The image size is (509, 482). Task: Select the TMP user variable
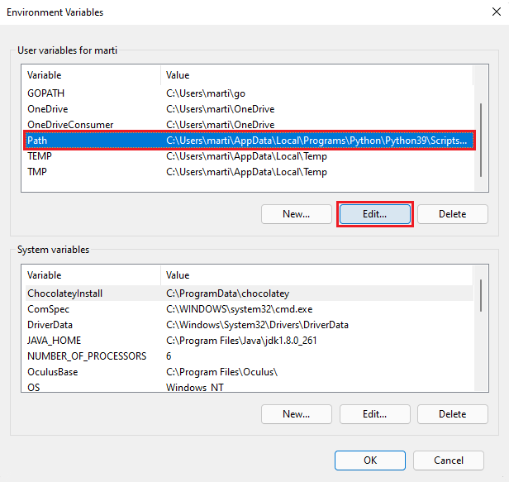[x=38, y=172]
